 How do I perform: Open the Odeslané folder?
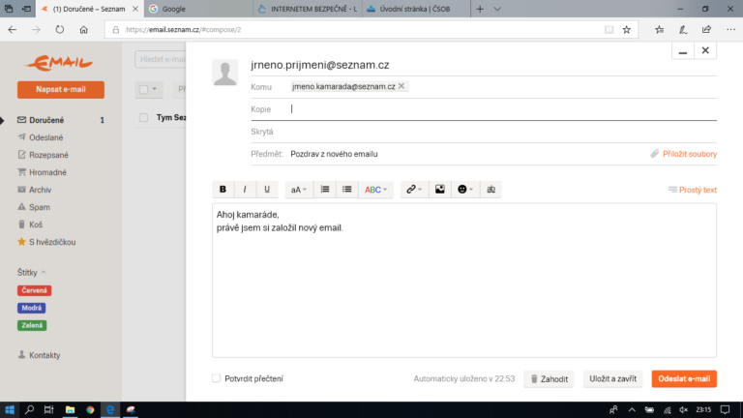pos(46,137)
